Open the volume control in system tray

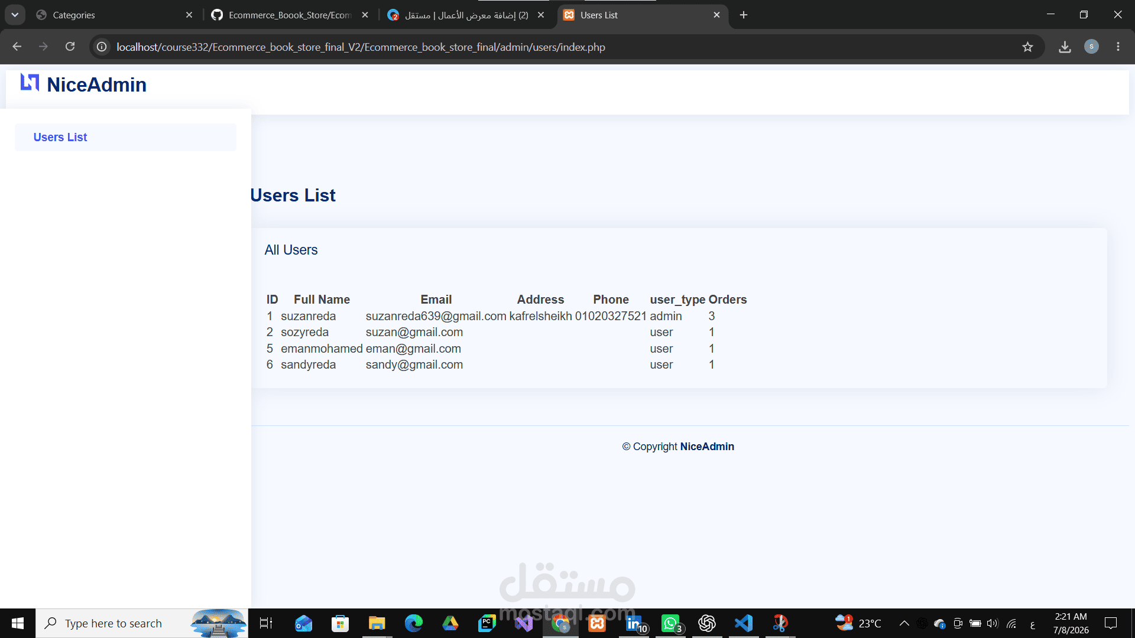click(992, 623)
